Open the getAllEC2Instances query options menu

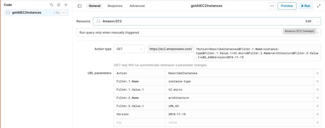click(x=64, y=13)
